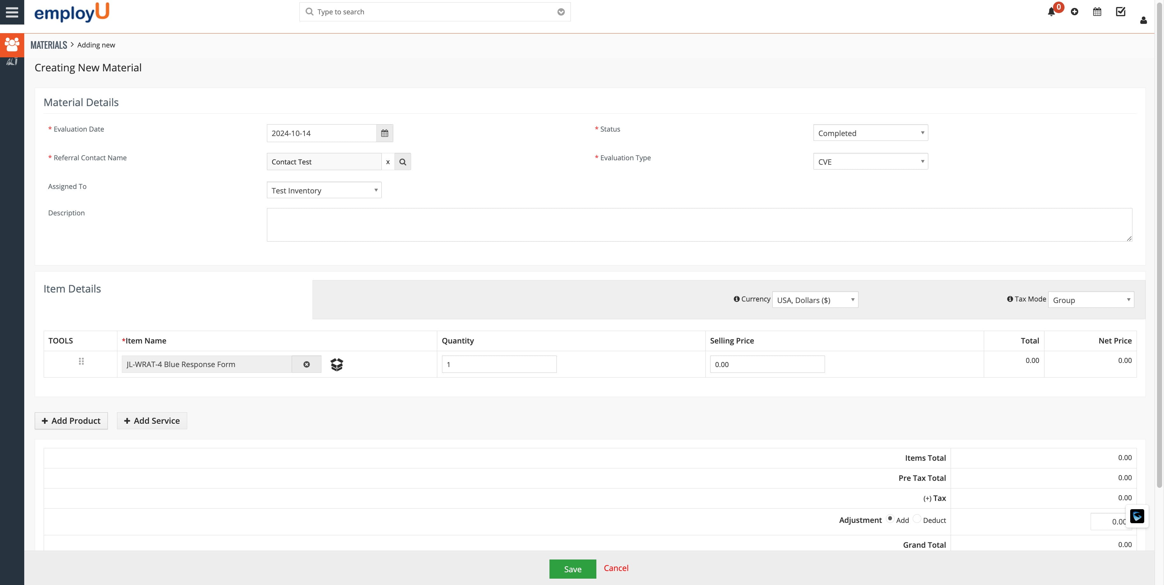This screenshot has height=585, width=1164.
Task: Click inside the Description text area
Action: (678, 224)
